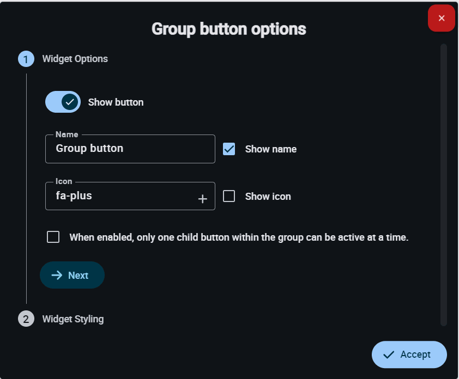
Task: Open icon picker via plus in Icon field
Action: (x=203, y=199)
